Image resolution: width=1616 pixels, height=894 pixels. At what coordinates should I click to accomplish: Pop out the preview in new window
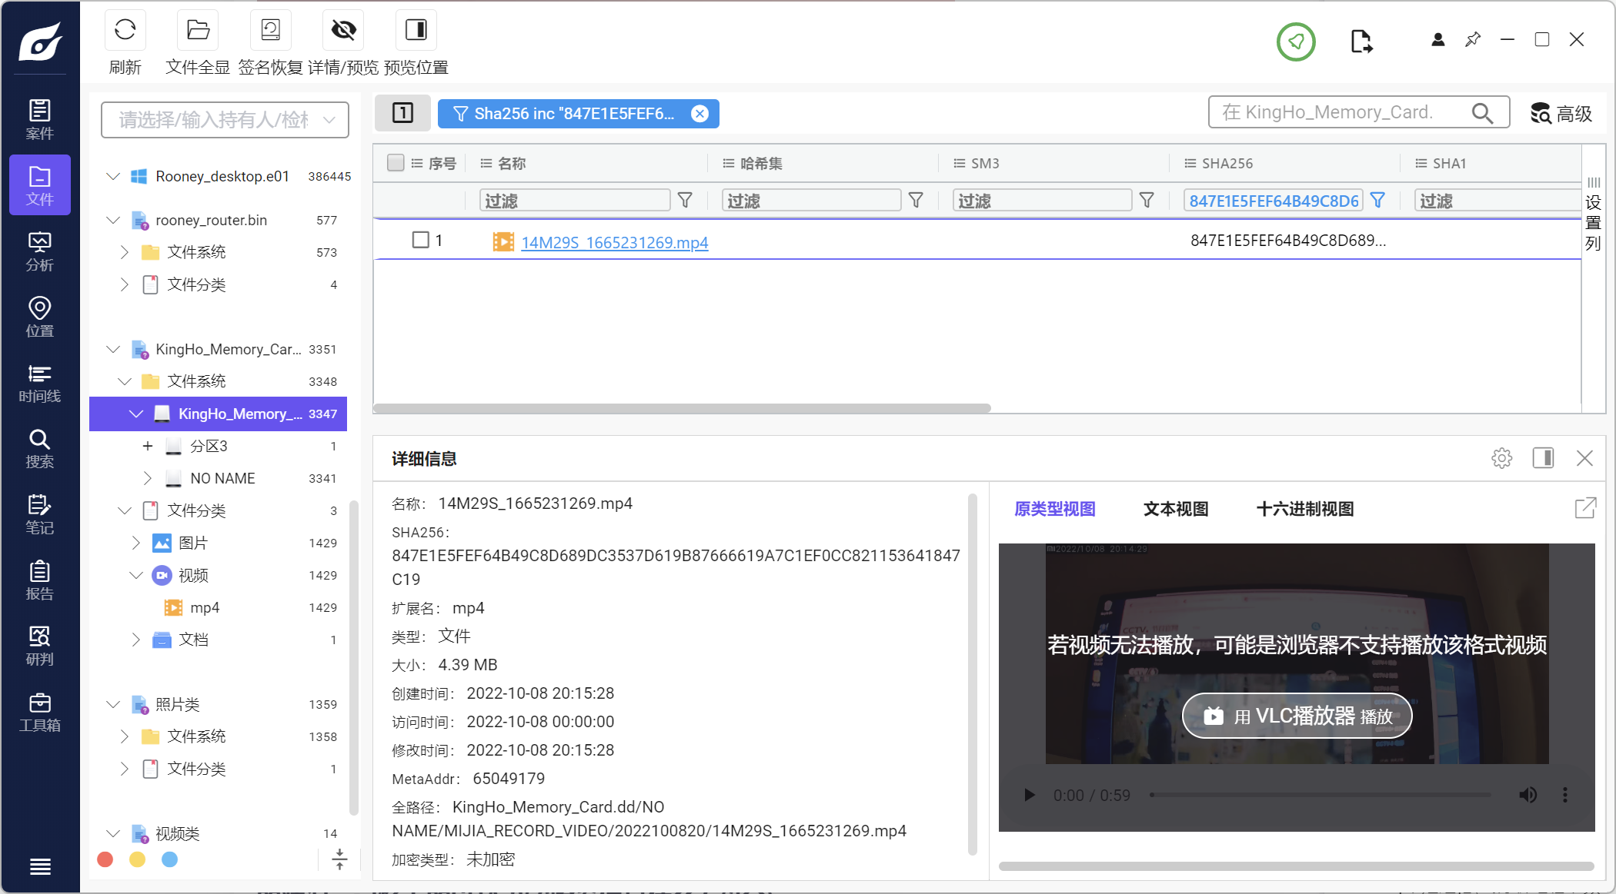pyautogui.click(x=1585, y=508)
